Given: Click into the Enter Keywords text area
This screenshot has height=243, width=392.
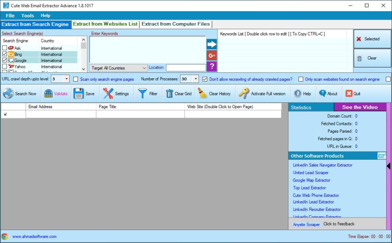Looking at the screenshot, I should coord(148,50).
